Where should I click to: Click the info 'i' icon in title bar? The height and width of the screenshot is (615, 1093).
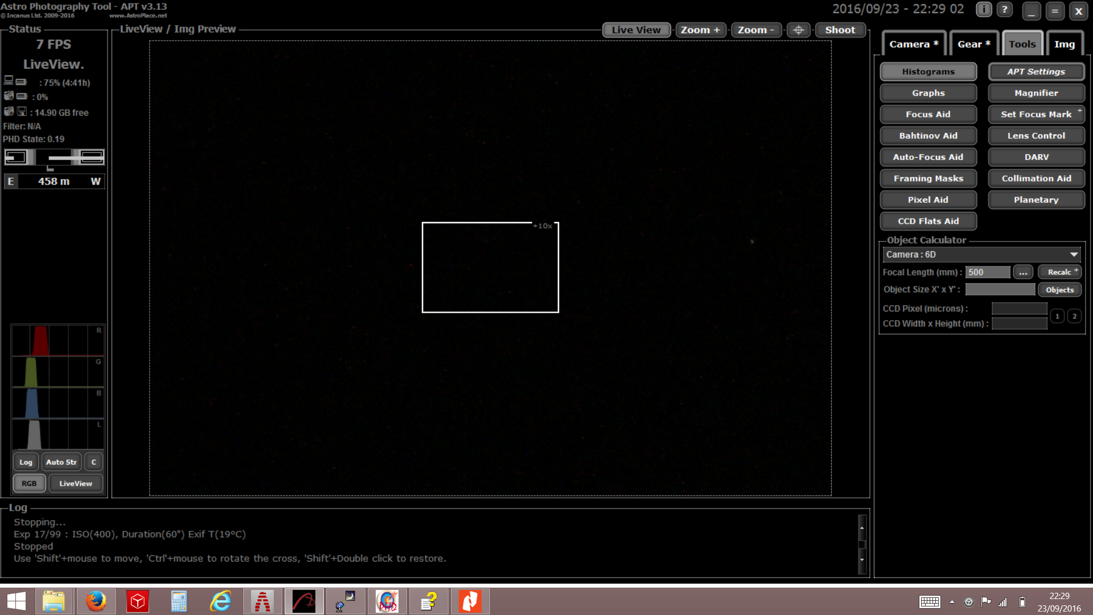(984, 10)
